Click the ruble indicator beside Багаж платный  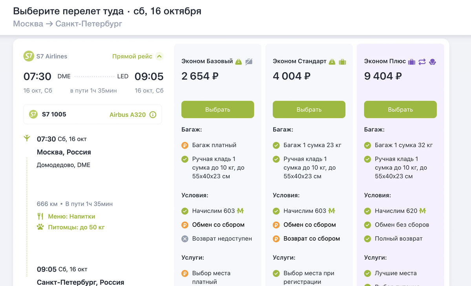pyautogui.click(x=184, y=145)
